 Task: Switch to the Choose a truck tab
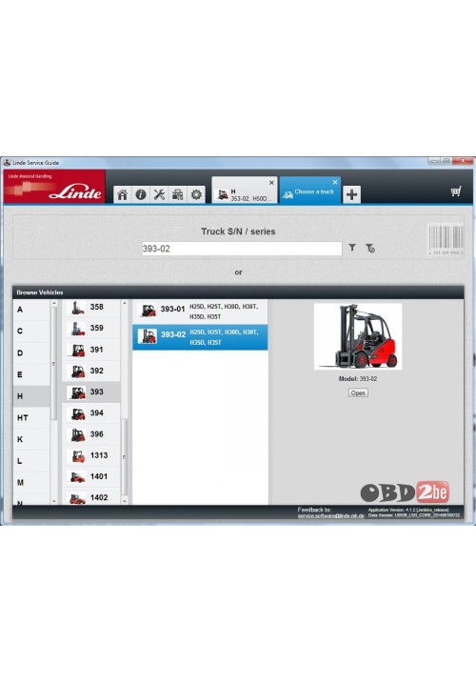click(309, 191)
